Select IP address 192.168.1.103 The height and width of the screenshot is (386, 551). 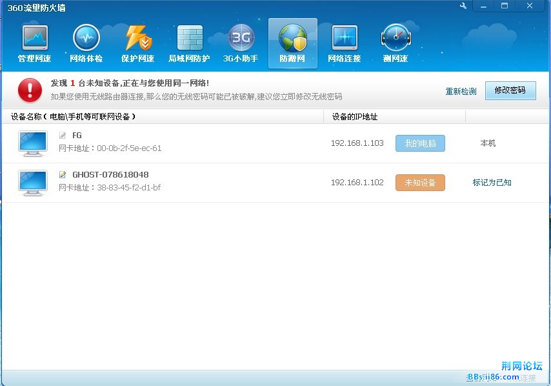point(357,143)
